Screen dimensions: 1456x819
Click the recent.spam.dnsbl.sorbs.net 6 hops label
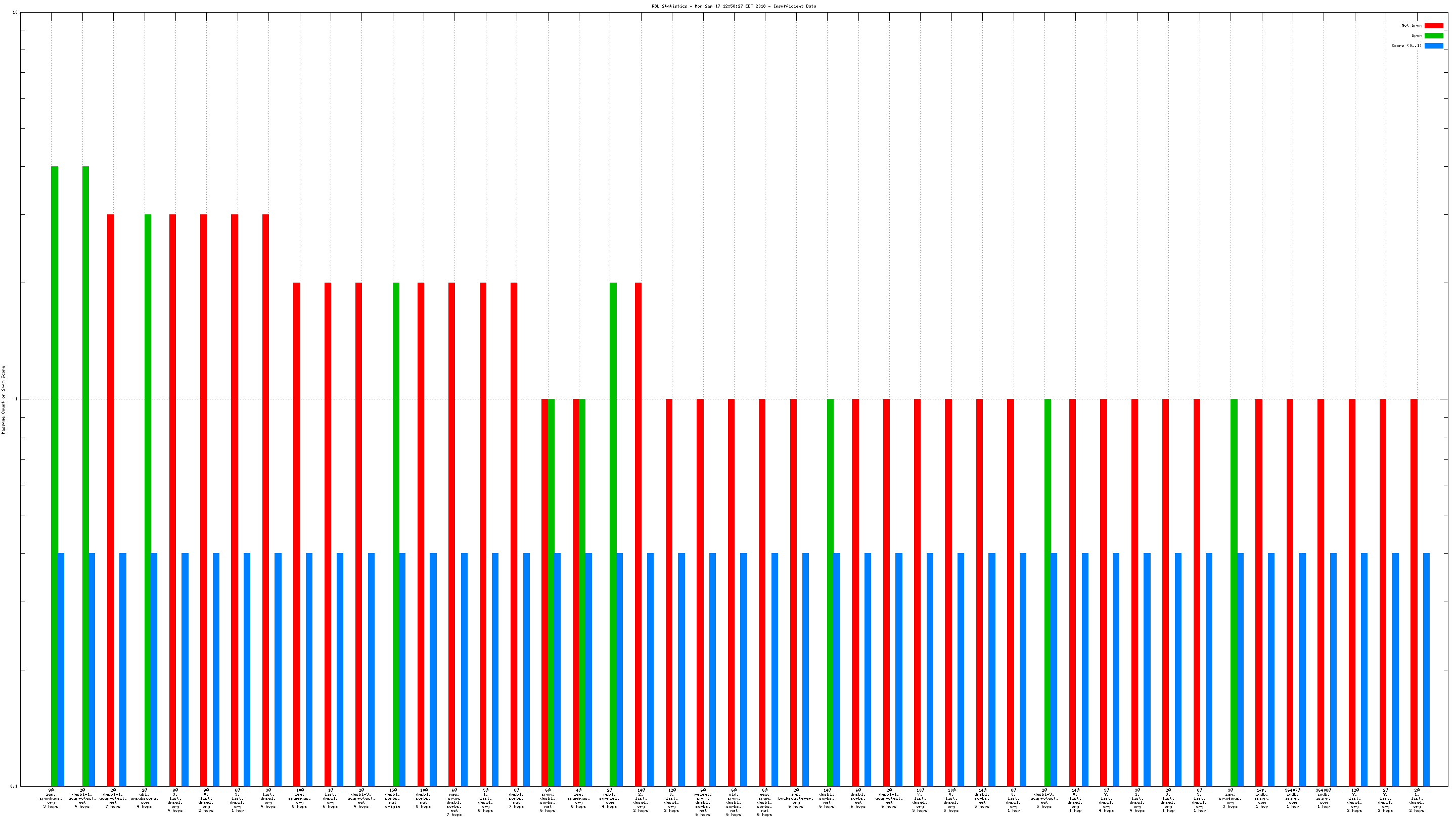pyautogui.click(x=703, y=802)
